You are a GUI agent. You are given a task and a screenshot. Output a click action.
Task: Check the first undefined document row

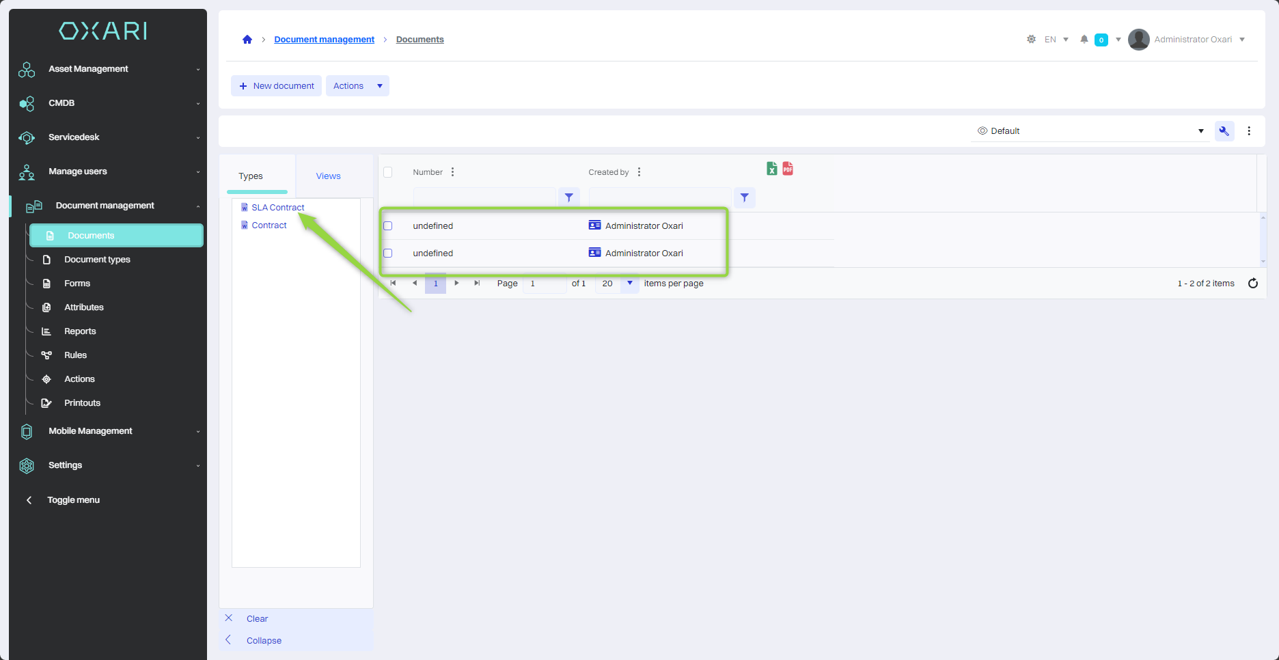point(388,226)
